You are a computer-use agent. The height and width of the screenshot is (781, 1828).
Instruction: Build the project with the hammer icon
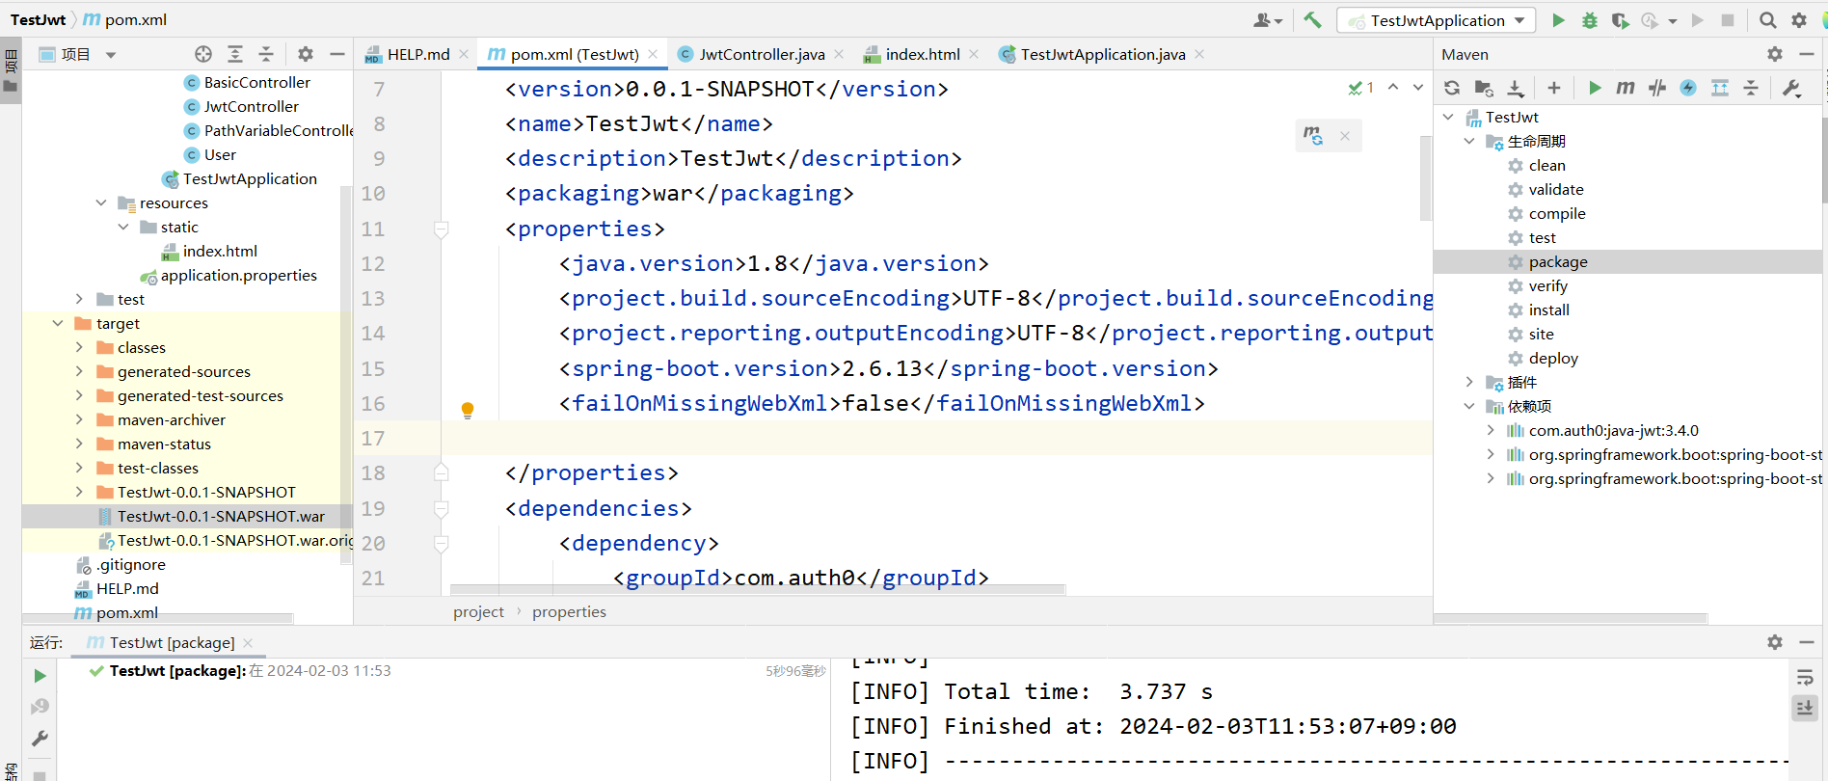[1312, 20]
